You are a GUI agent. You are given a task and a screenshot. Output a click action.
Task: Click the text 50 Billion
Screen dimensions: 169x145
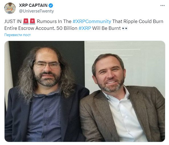[67, 28]
